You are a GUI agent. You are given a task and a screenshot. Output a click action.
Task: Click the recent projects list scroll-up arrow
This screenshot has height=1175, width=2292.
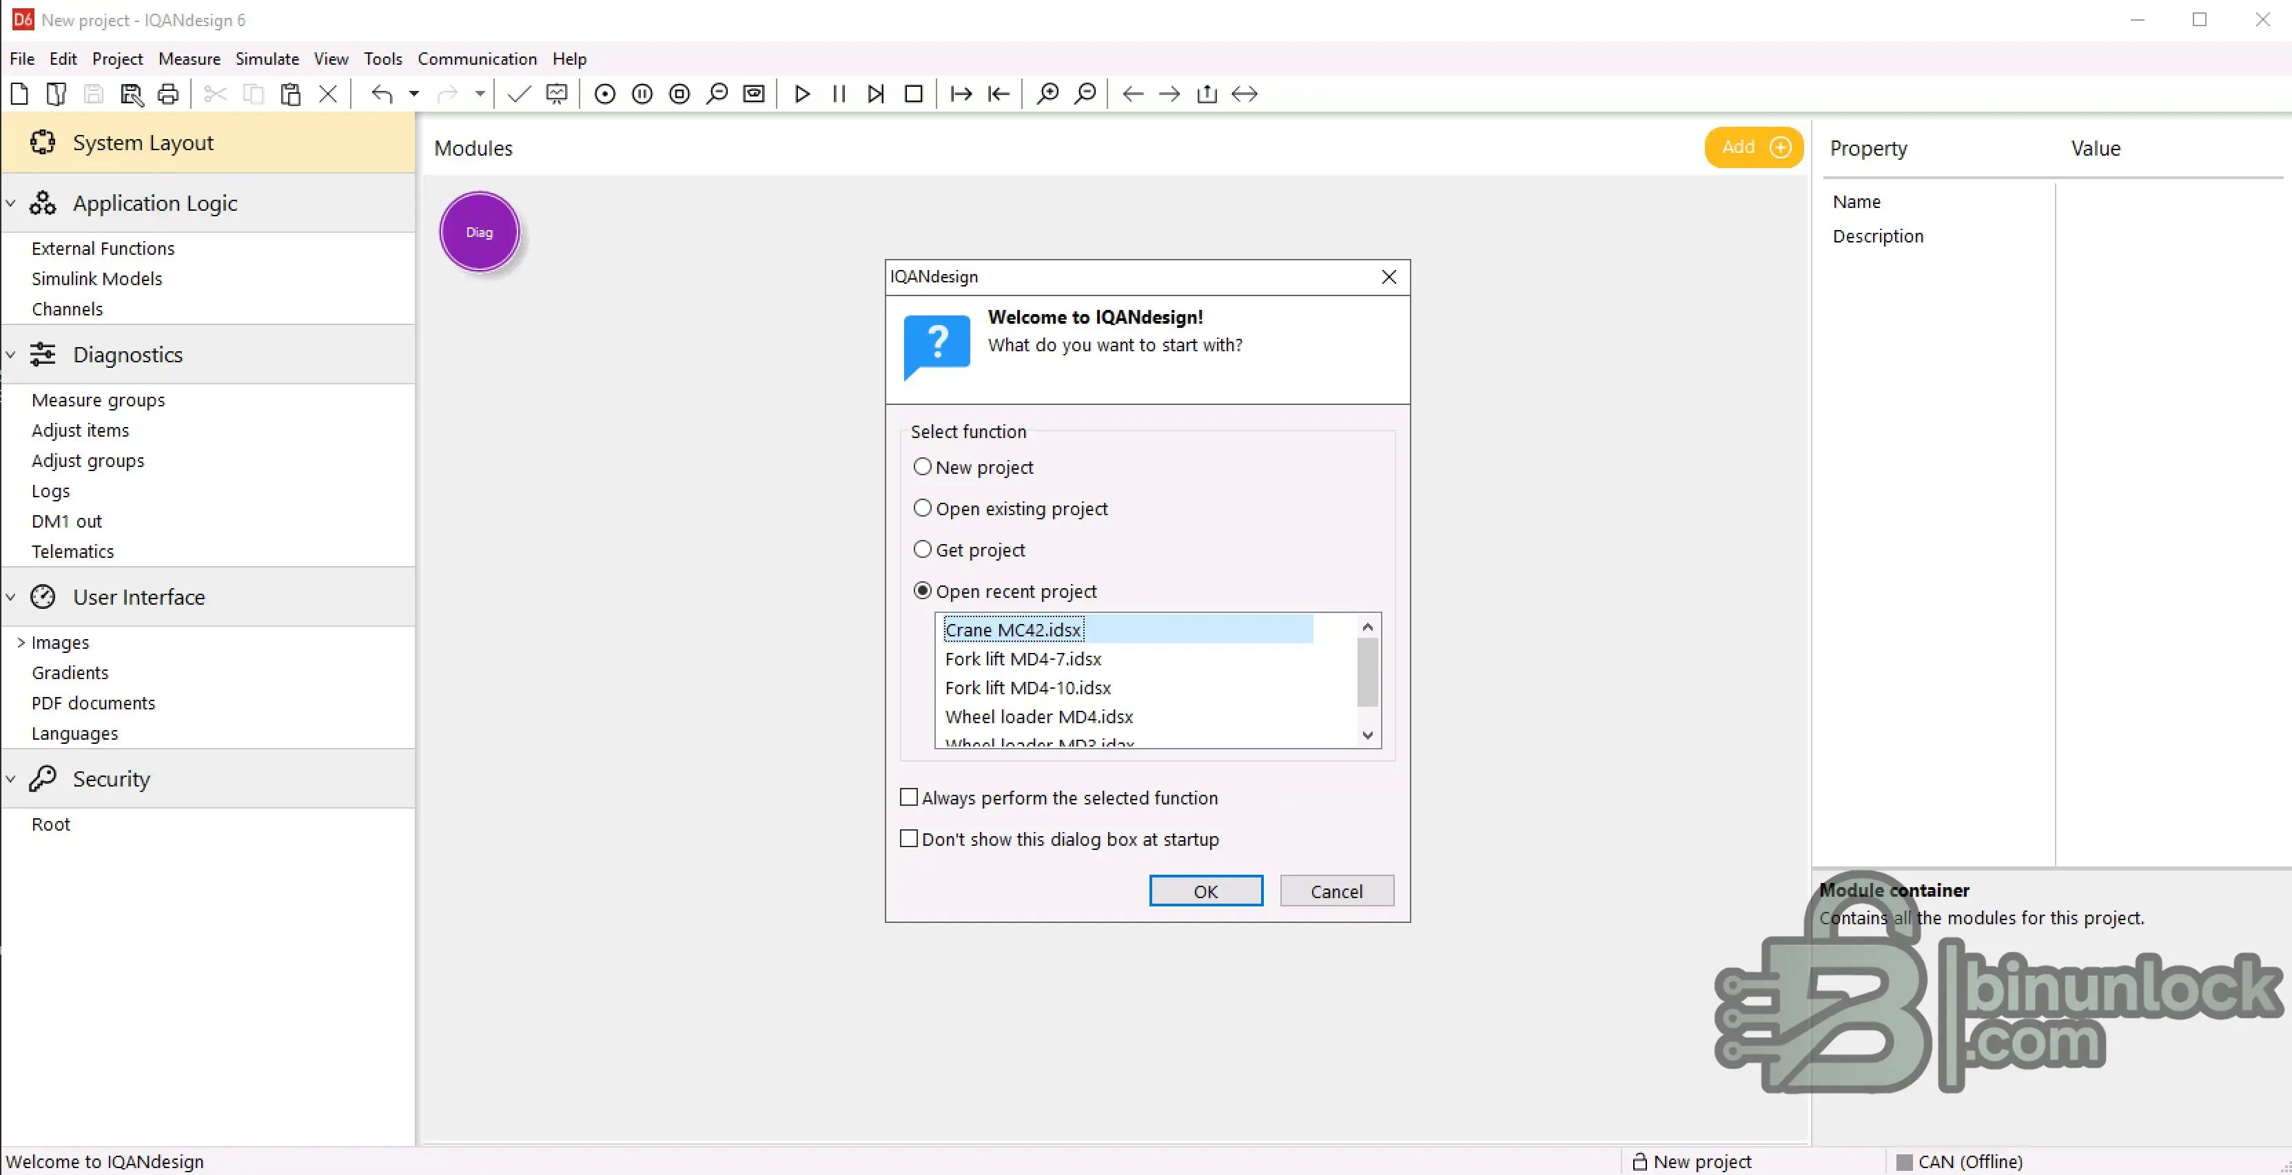coord(1369,627)
